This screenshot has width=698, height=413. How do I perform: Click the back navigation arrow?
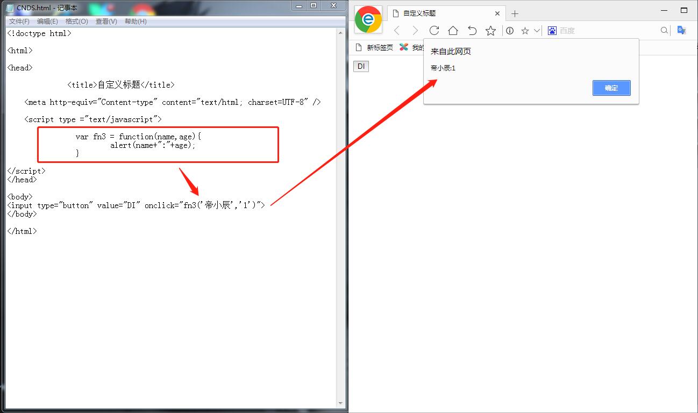(x=396, y=31)
